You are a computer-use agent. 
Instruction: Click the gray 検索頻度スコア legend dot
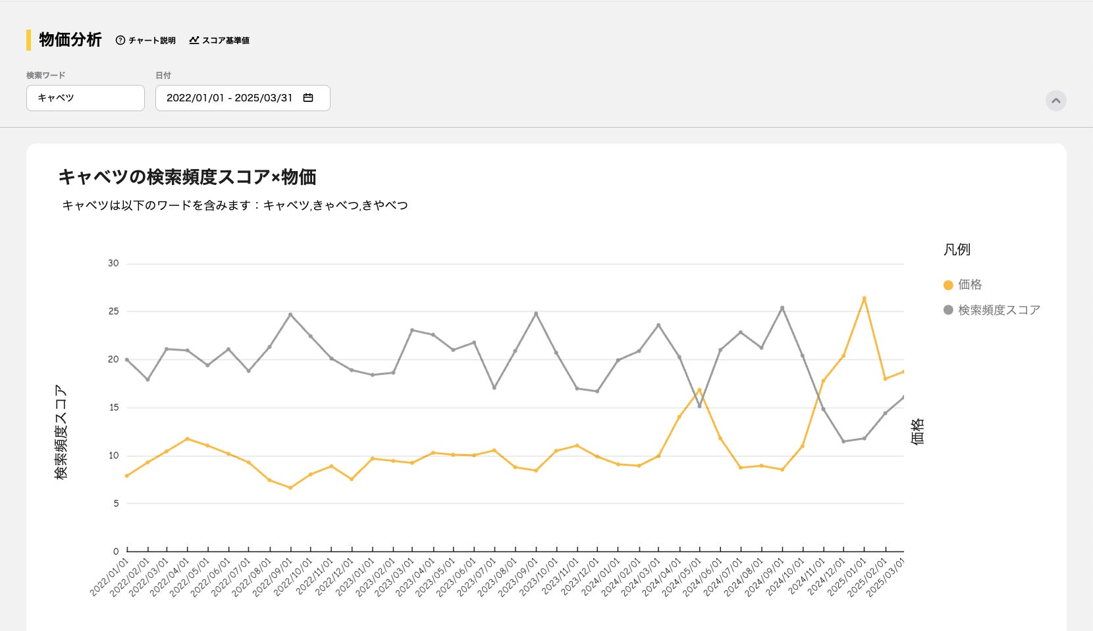coord(948,310)
